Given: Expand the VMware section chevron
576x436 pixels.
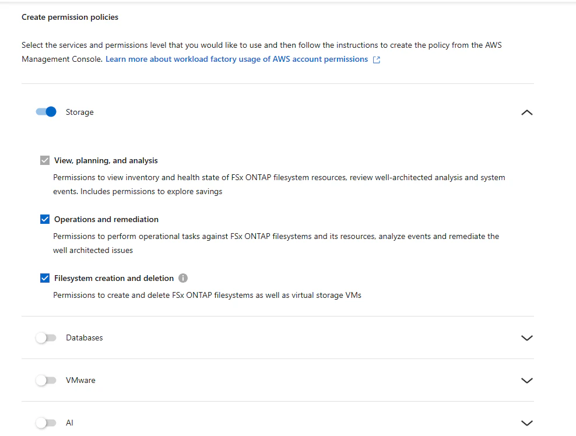Looking at the screenshot, I should pos(527,381).
